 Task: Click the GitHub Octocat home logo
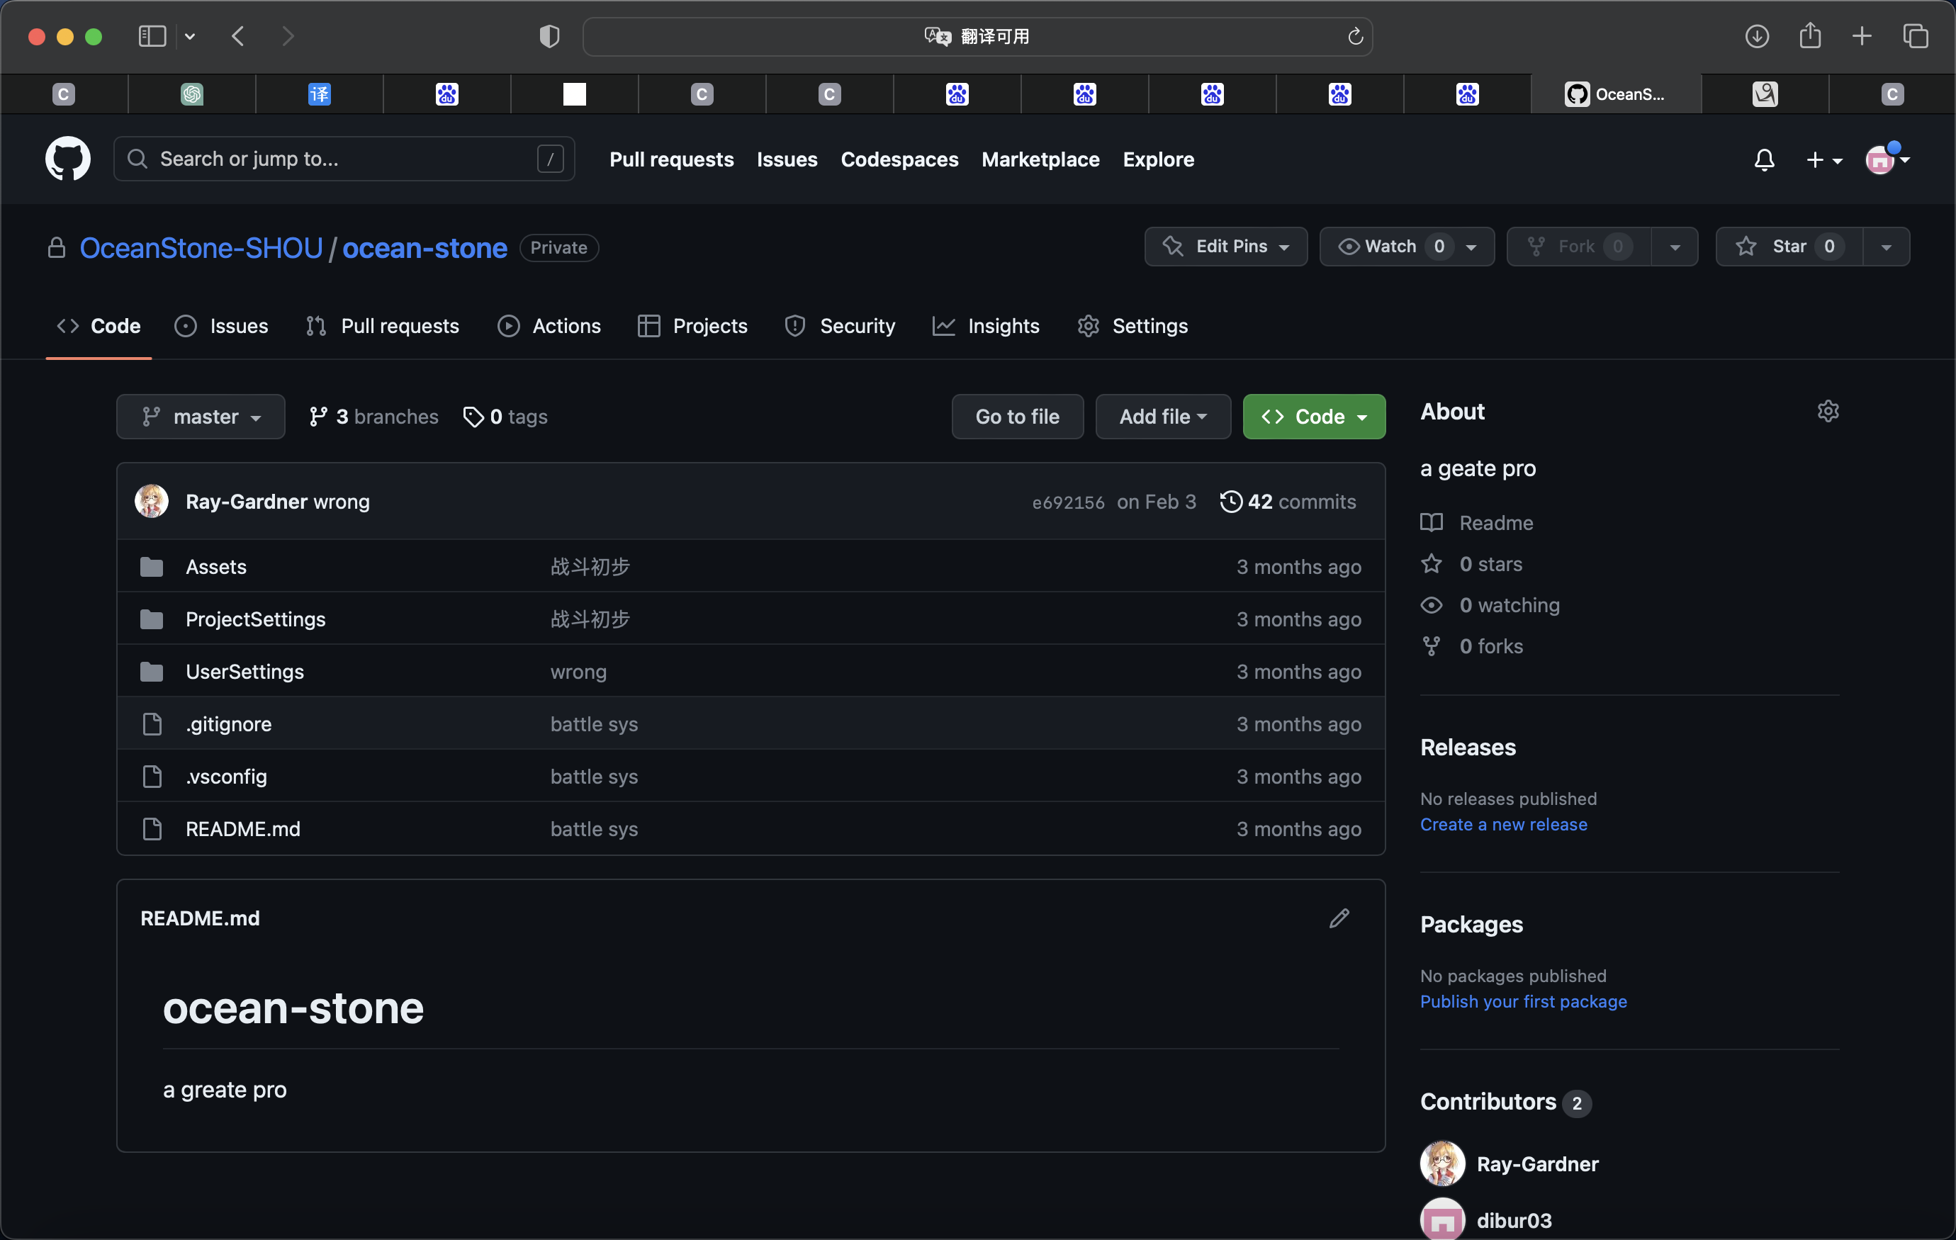(x=67, y=158)
